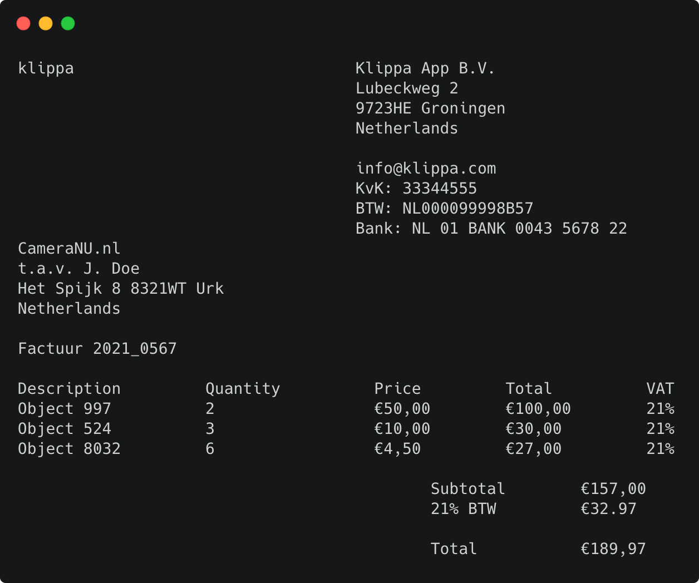This screenshot has width=699, height=583.
Task: Select the Description column header
Action: [69, 388]
